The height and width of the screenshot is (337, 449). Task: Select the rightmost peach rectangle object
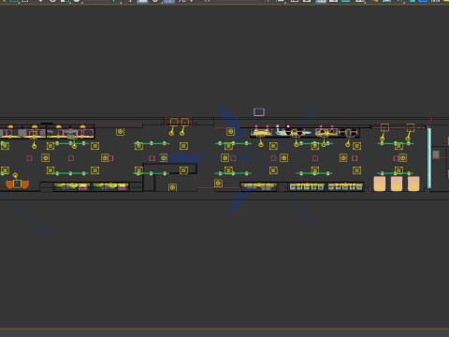(413, 183)
